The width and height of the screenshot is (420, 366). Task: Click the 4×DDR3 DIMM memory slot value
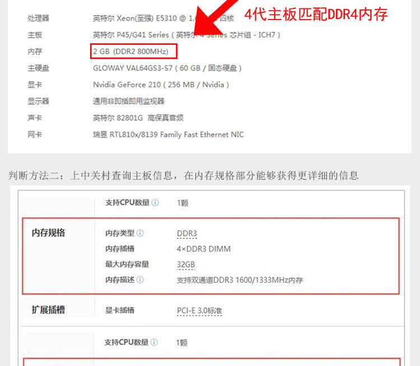(204, 249)
